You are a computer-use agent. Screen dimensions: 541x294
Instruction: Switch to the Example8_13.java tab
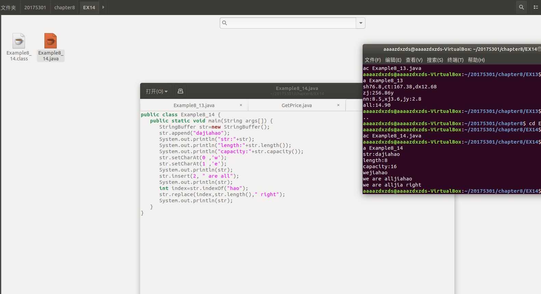[194, 105]
